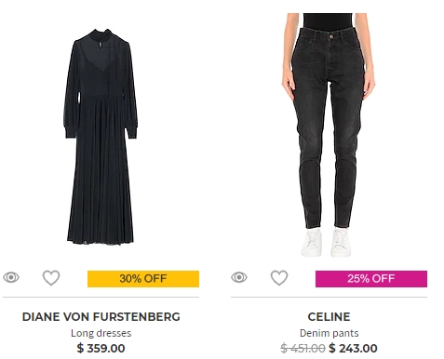Click the yellow 30% OFF badge

(143, 279)
